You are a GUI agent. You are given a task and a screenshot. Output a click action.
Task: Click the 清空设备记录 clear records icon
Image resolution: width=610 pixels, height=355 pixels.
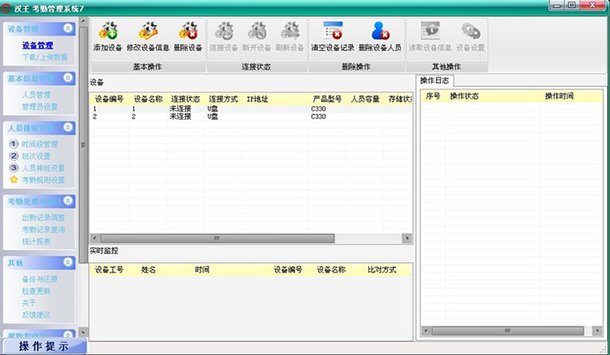click(333, 31)
